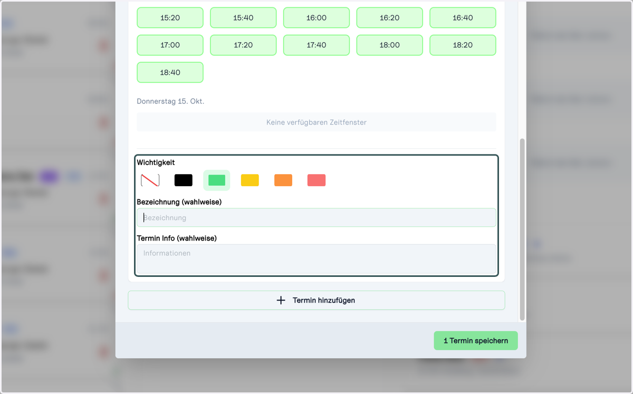Choose the 17:00 time slot
This screenshot has height=394, width=633.
point(170,45)
